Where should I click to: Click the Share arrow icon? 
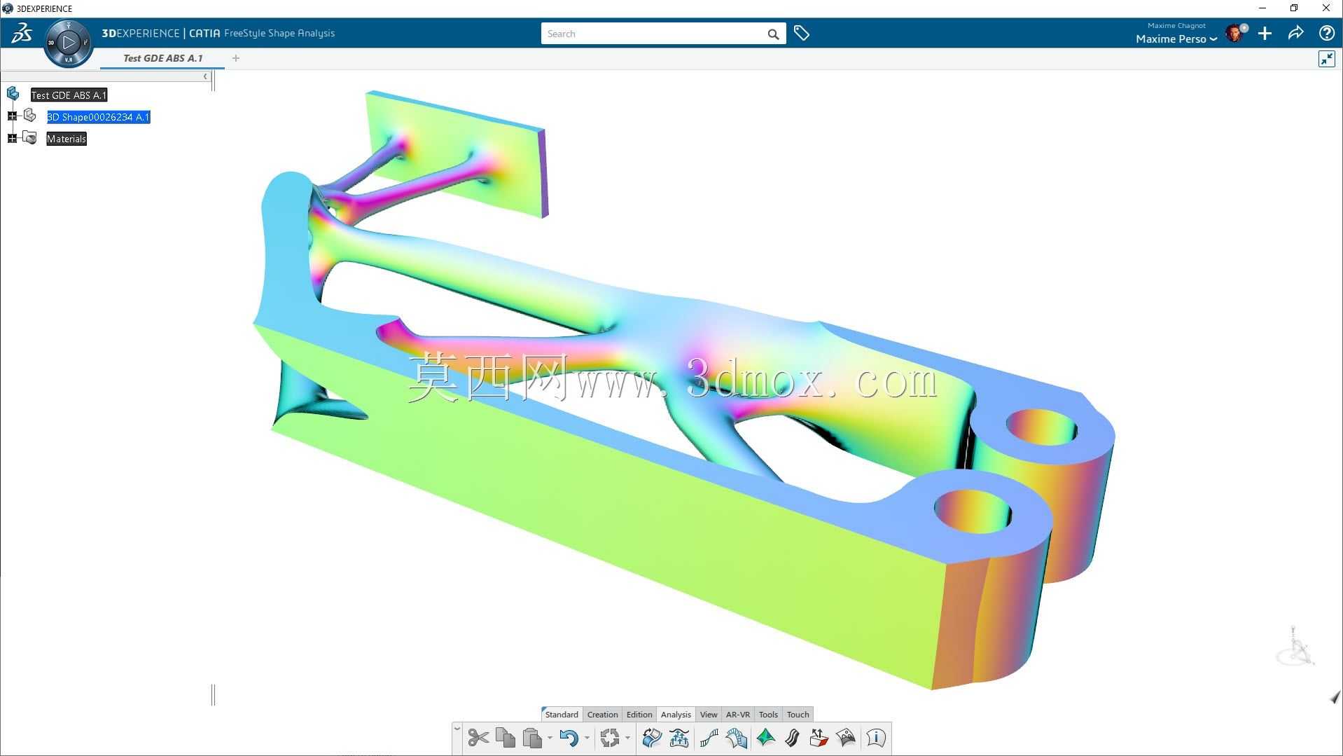(x=1295, y=33)
